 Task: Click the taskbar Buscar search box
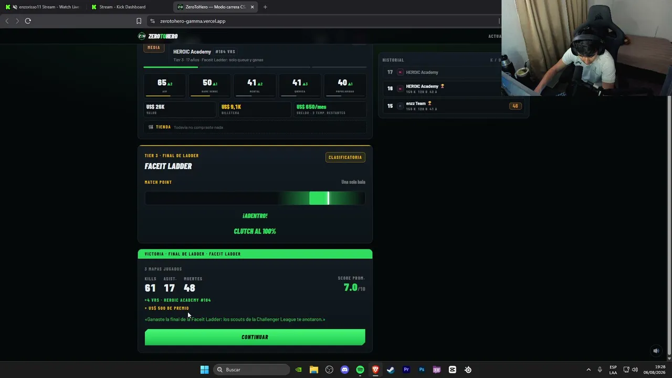pyautogui.click(x=251, y=370)
